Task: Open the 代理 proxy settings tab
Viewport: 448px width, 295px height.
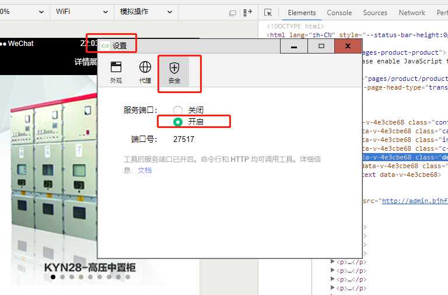Action: tap(145, 72)
